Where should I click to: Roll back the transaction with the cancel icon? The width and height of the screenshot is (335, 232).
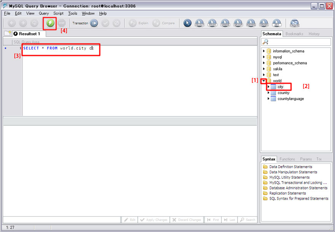coord(116,23)
